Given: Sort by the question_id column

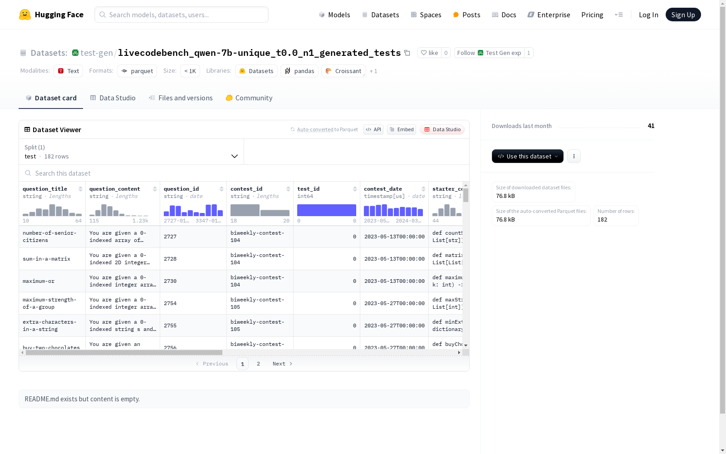Looking at the screenshot, I should 221,189.
